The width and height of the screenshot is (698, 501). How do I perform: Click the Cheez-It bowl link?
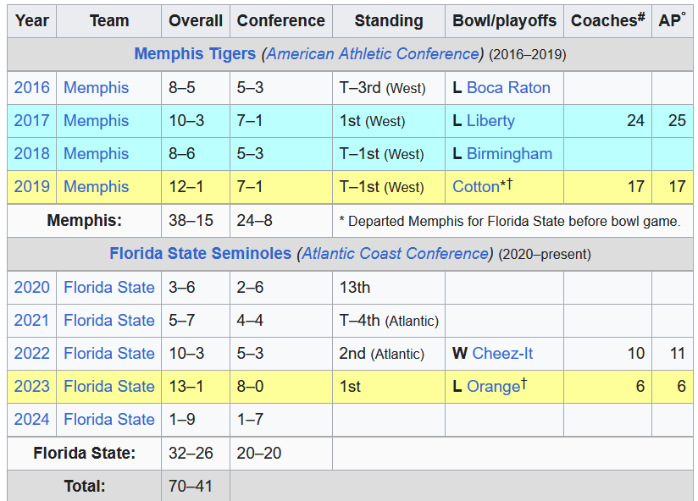point(502,354)
